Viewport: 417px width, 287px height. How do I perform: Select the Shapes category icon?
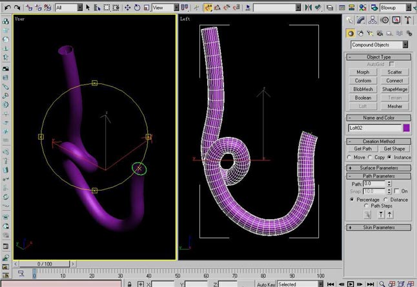[361, 33]
